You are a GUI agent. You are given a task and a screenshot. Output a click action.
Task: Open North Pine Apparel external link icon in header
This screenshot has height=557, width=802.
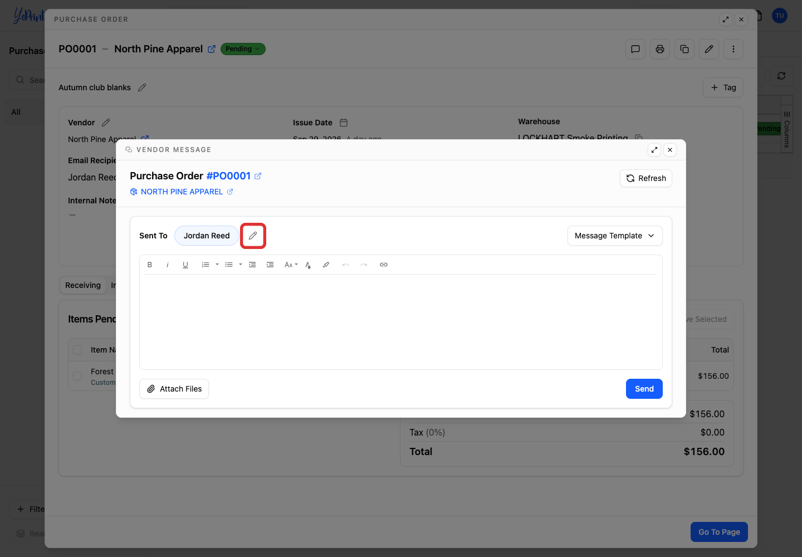click(x=212, y=49)
